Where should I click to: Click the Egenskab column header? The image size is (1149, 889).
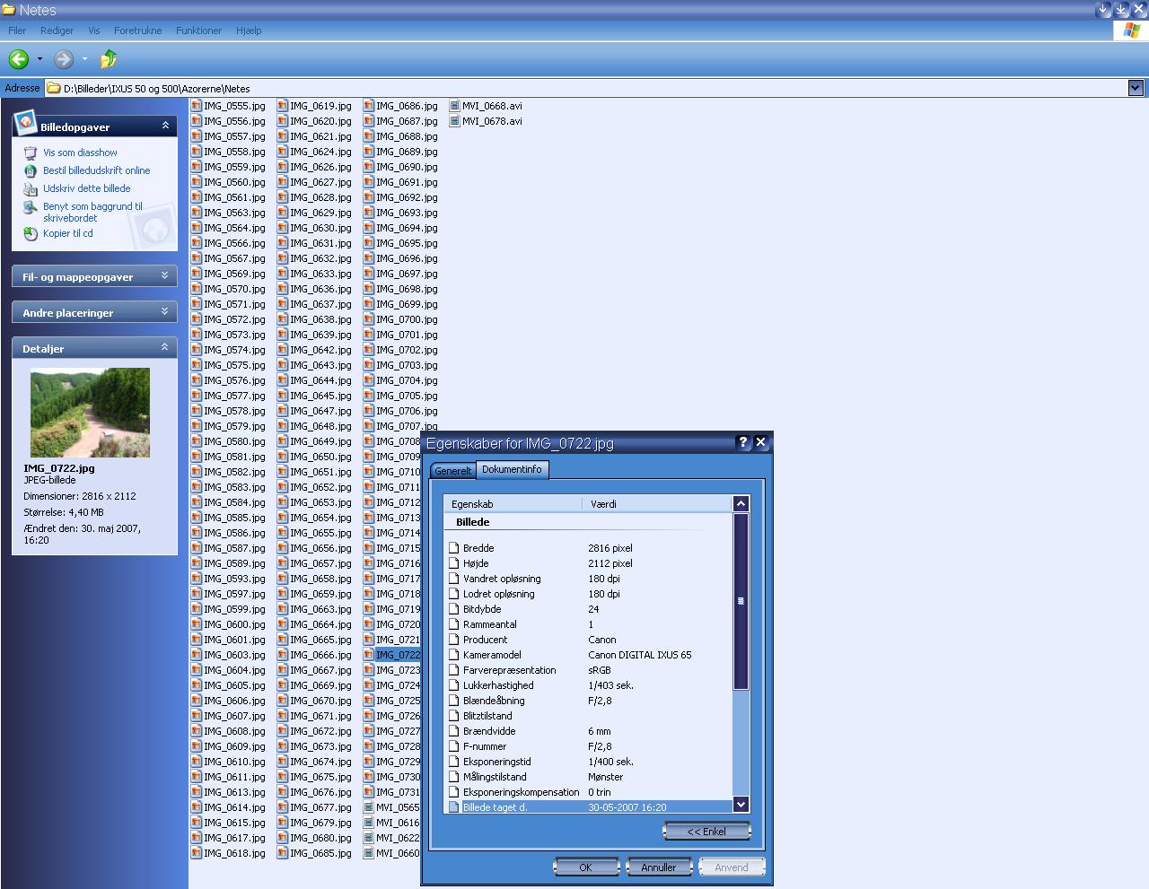(513, 504)
